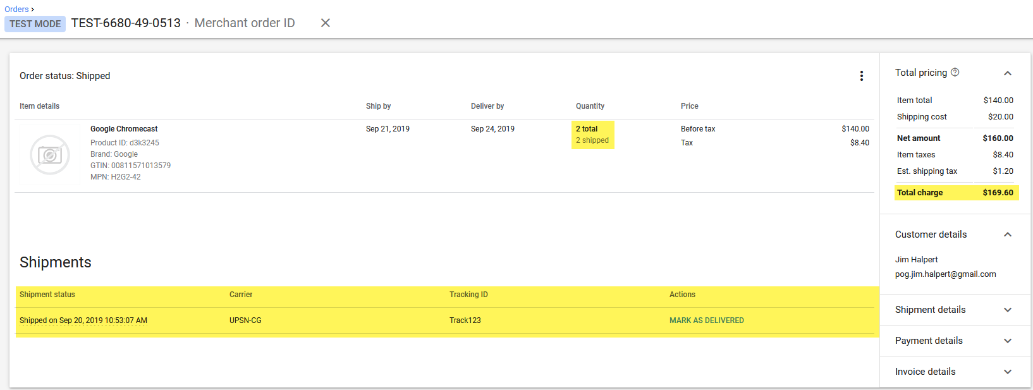Expand the Invoice details section

pos(1008,372)
